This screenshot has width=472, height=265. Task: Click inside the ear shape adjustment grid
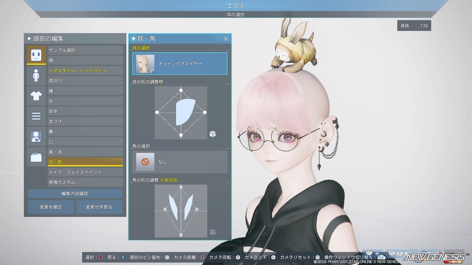[181, 113]
